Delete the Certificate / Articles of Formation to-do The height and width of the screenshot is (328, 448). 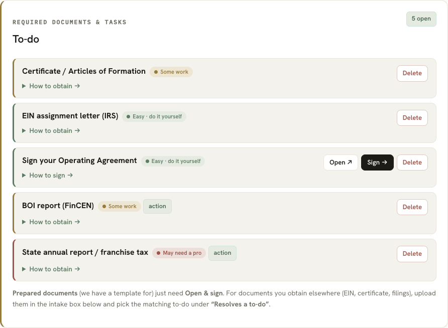pos(412,73)
